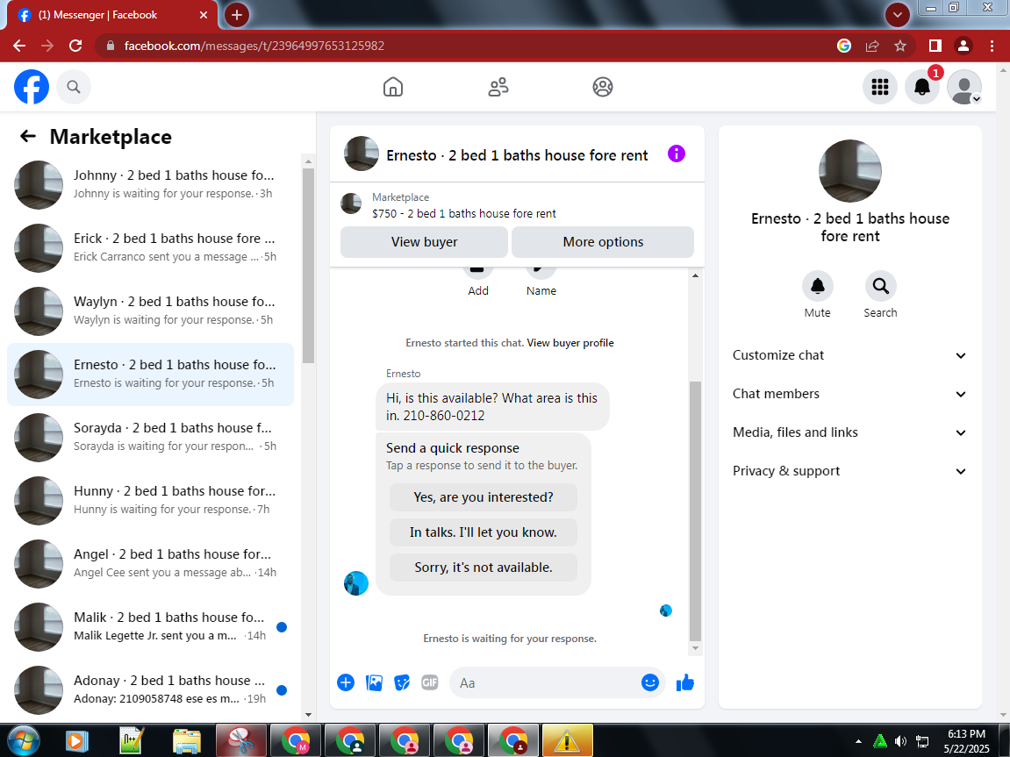
Task: Open the Friends icon in top navigation
Action: click(498, 87)
